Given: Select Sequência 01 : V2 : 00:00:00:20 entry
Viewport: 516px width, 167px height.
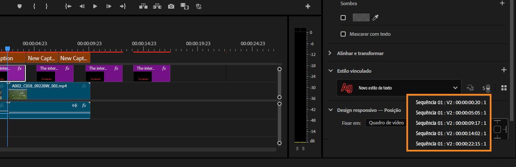Looking at the screenshot, I should [451, 102].
